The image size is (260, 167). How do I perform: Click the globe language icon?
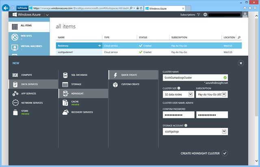coord(205,15)
